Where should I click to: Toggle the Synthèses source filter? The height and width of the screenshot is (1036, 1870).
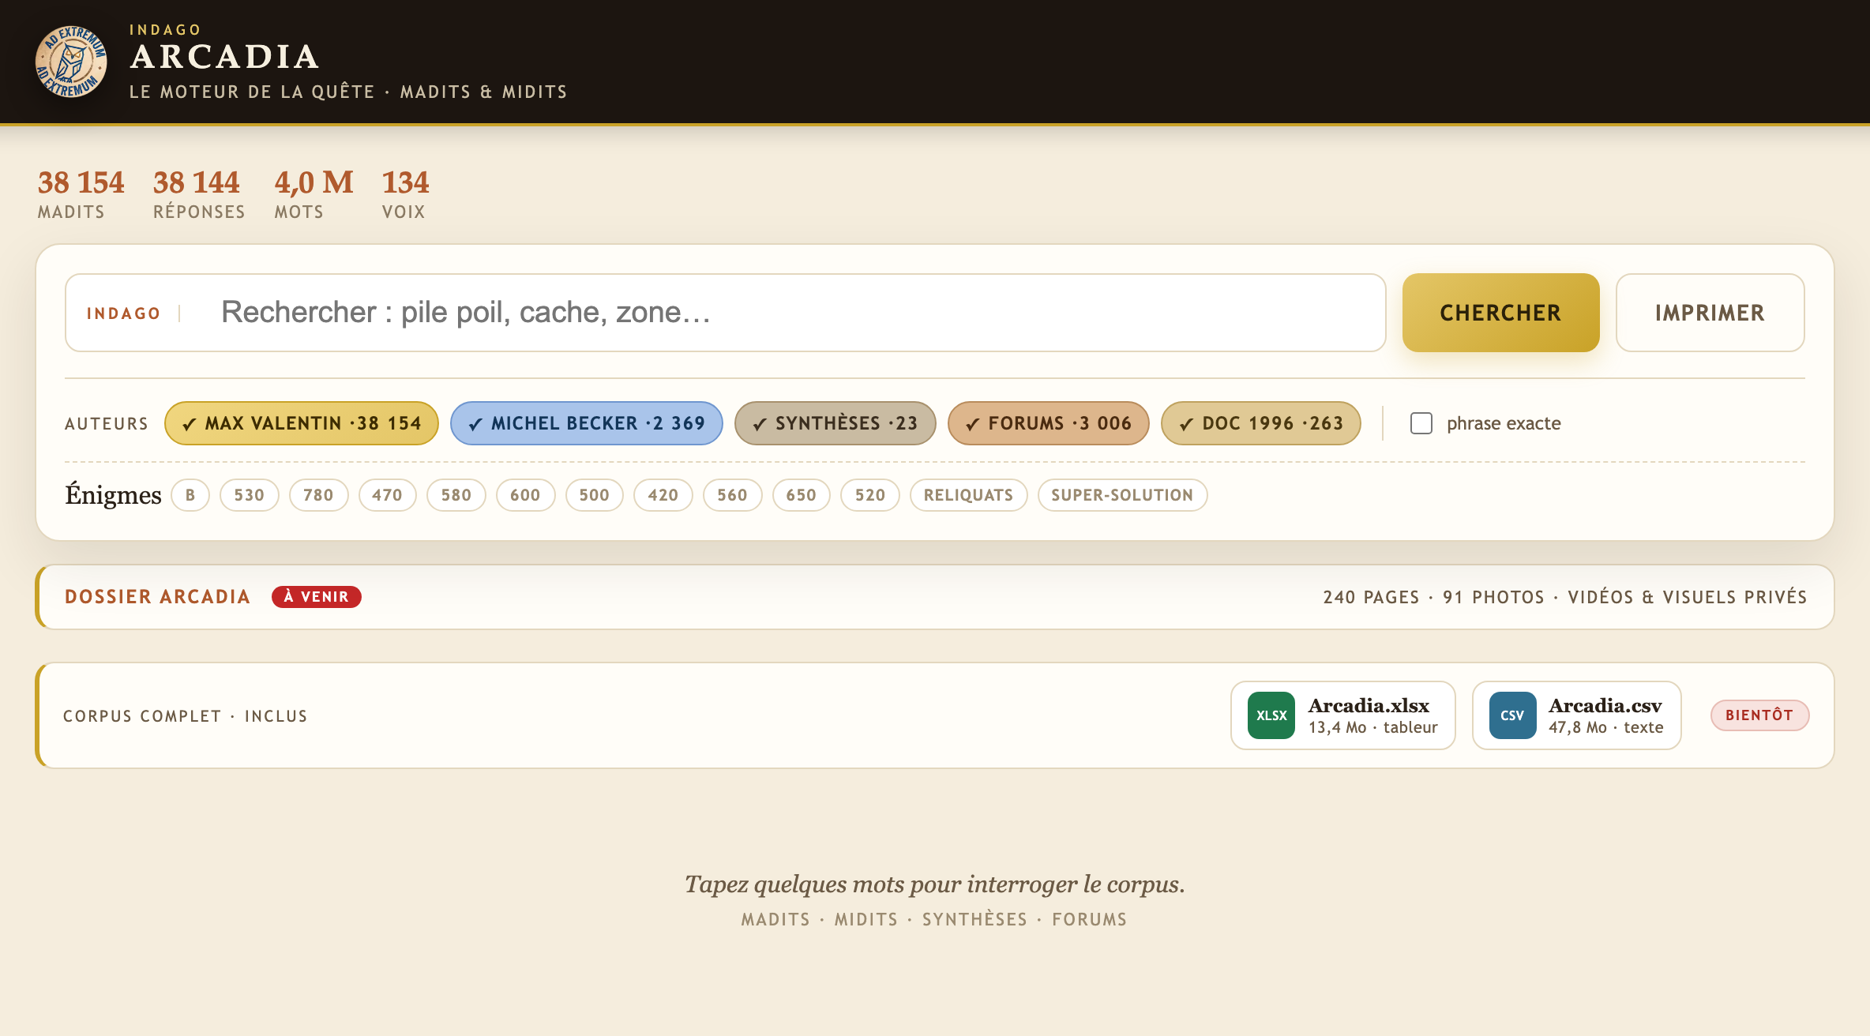pos(835,423)
